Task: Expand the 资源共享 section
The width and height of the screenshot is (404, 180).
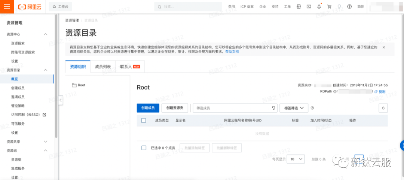Action: (x=46, y=142)
